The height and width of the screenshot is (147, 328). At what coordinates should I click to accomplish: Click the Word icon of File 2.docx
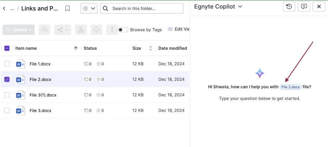20,79
